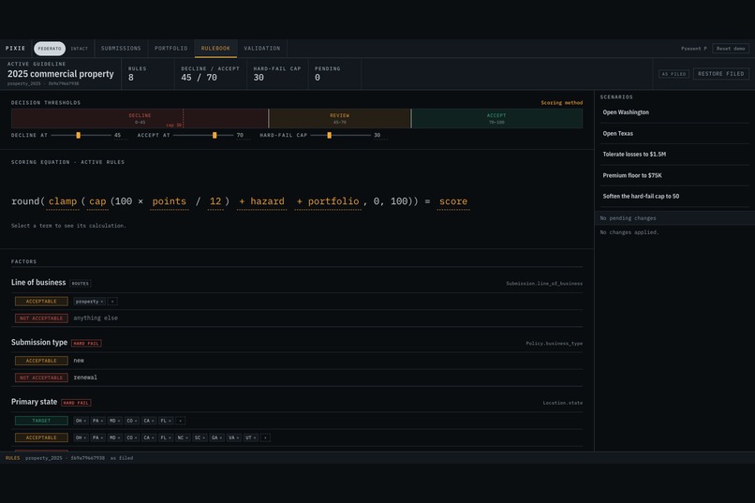Viewport: 755px width, 503px height.
Task: Open the Portfolio tab
Action: [170, 49]
